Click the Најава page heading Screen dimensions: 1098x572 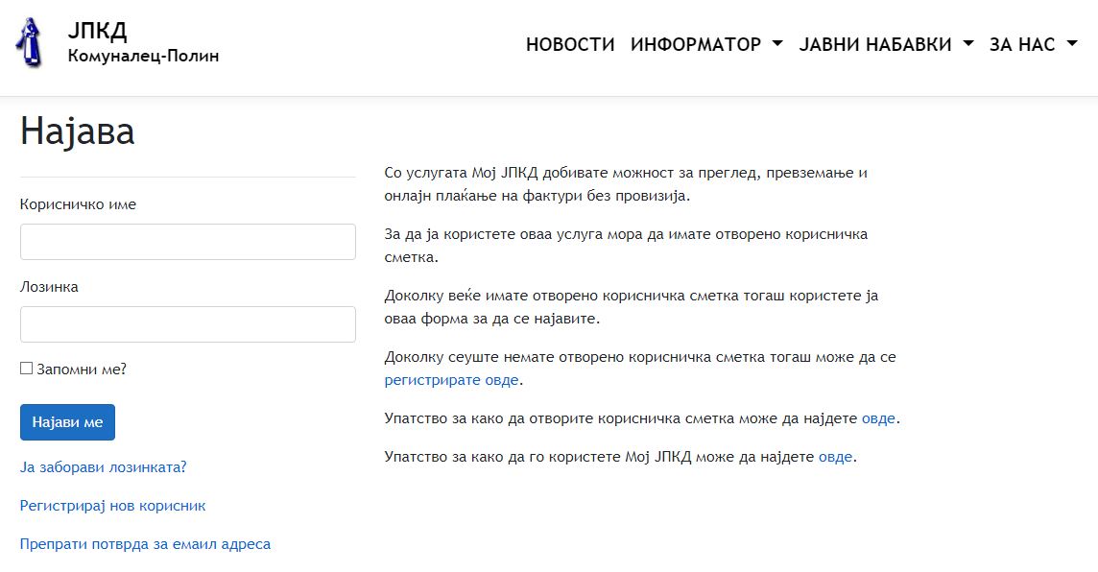(x=77, y=131)
